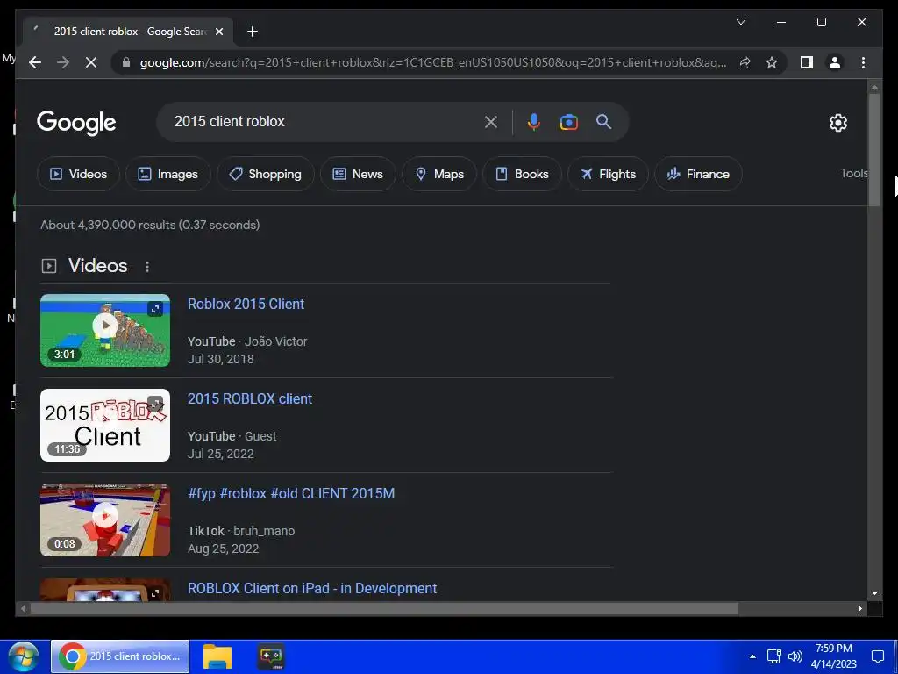The height and width of the screenshot is (674, 898).
Task: Select the URL in the address bar
Action: coord(433,62)
